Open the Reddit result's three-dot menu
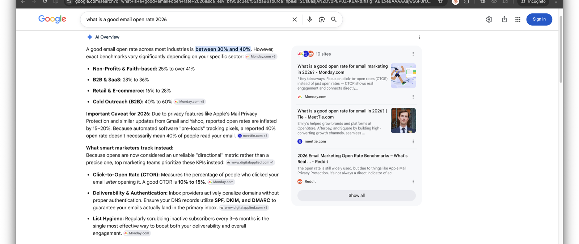This screenshot has width=579, height=244. pos(413,182)
